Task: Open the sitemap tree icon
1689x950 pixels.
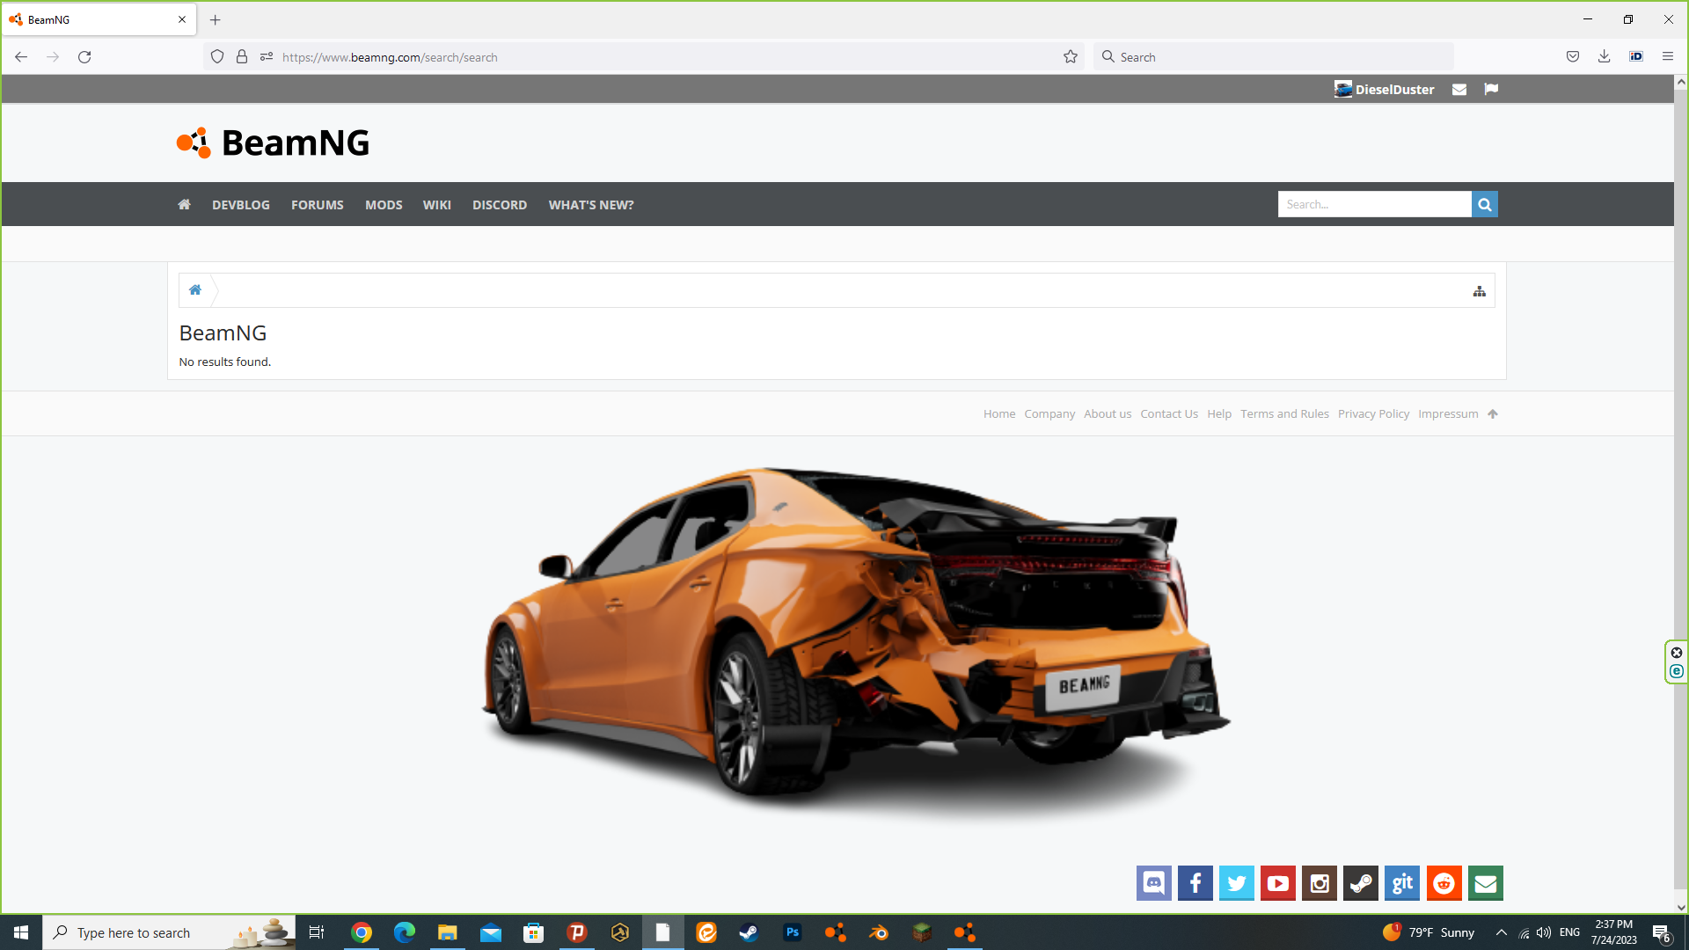Action: click(x=1479, y=291)
